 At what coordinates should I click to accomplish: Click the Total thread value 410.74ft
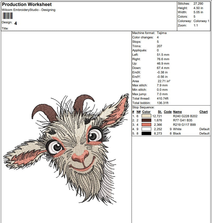(163, 99)
